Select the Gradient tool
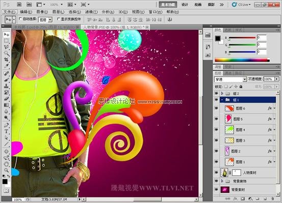282x203 pixels. [x=7, y=105]
